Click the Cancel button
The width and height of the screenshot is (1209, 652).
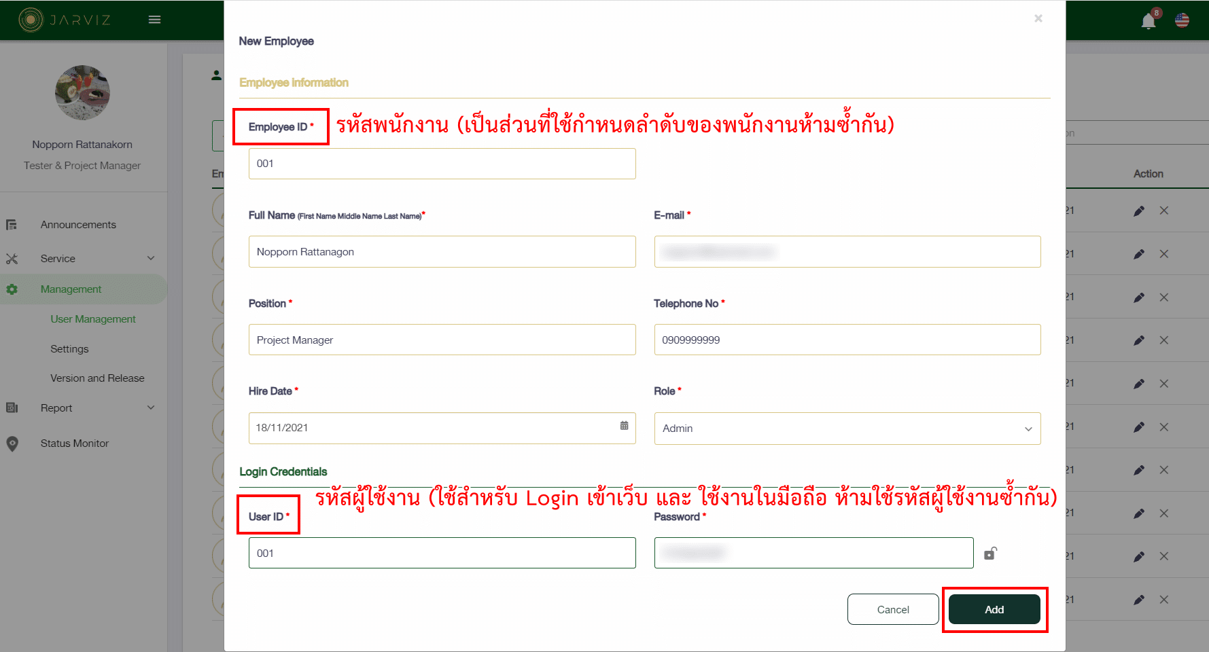892,609
